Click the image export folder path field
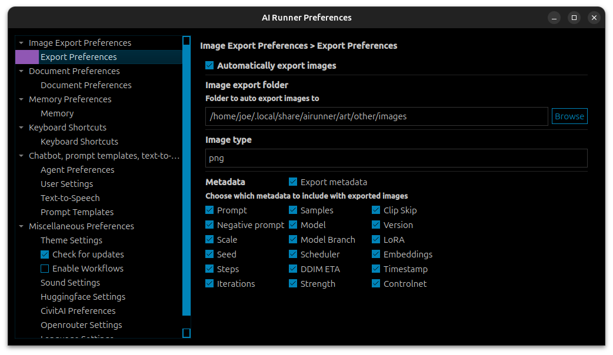The height and width of the screenshot is (355, 613). 377,116
